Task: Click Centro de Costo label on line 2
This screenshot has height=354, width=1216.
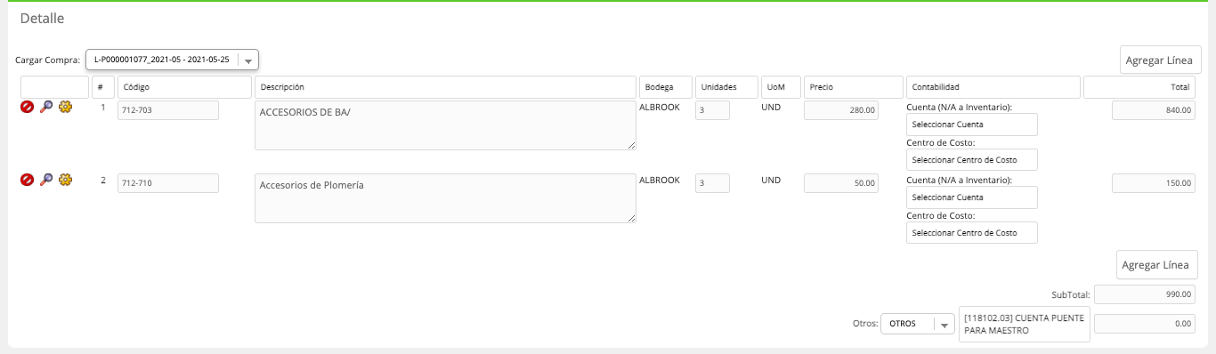Action: pos(941,215)
